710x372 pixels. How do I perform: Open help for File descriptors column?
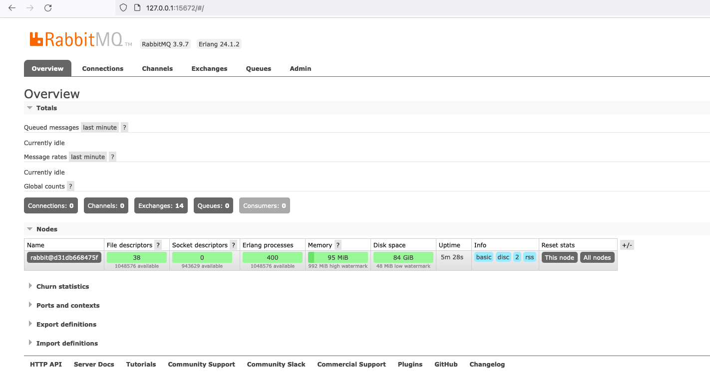tap(158, 245)
